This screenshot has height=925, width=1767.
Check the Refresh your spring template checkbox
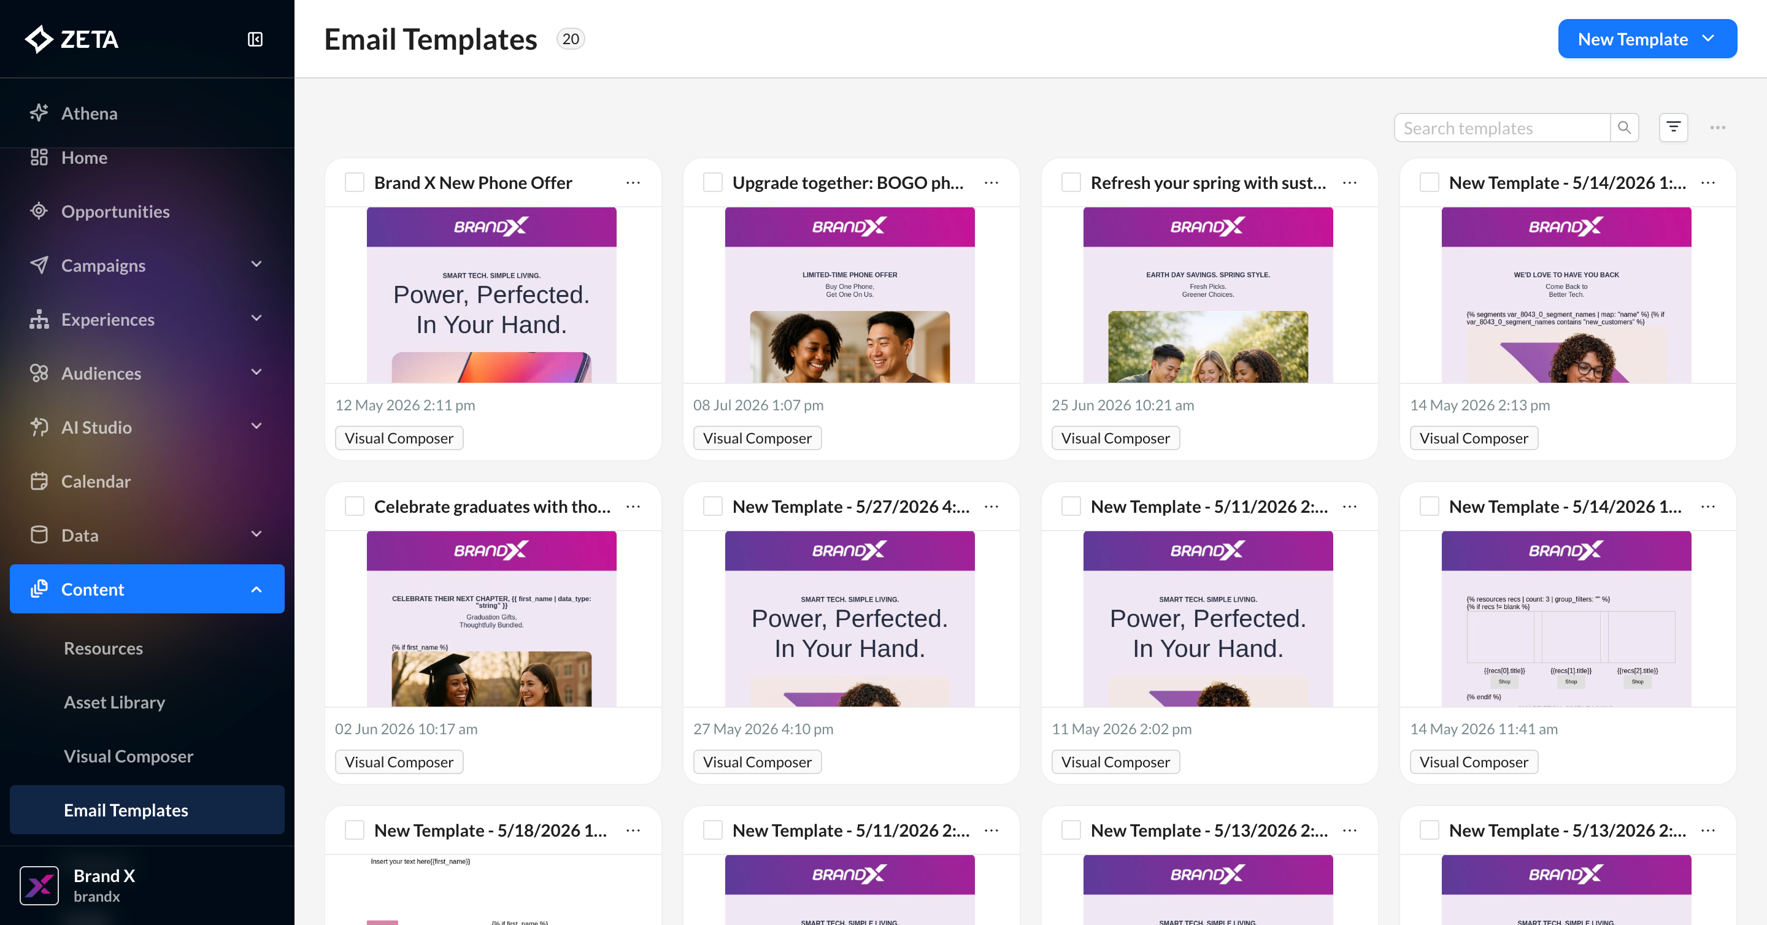[1071, 182]
